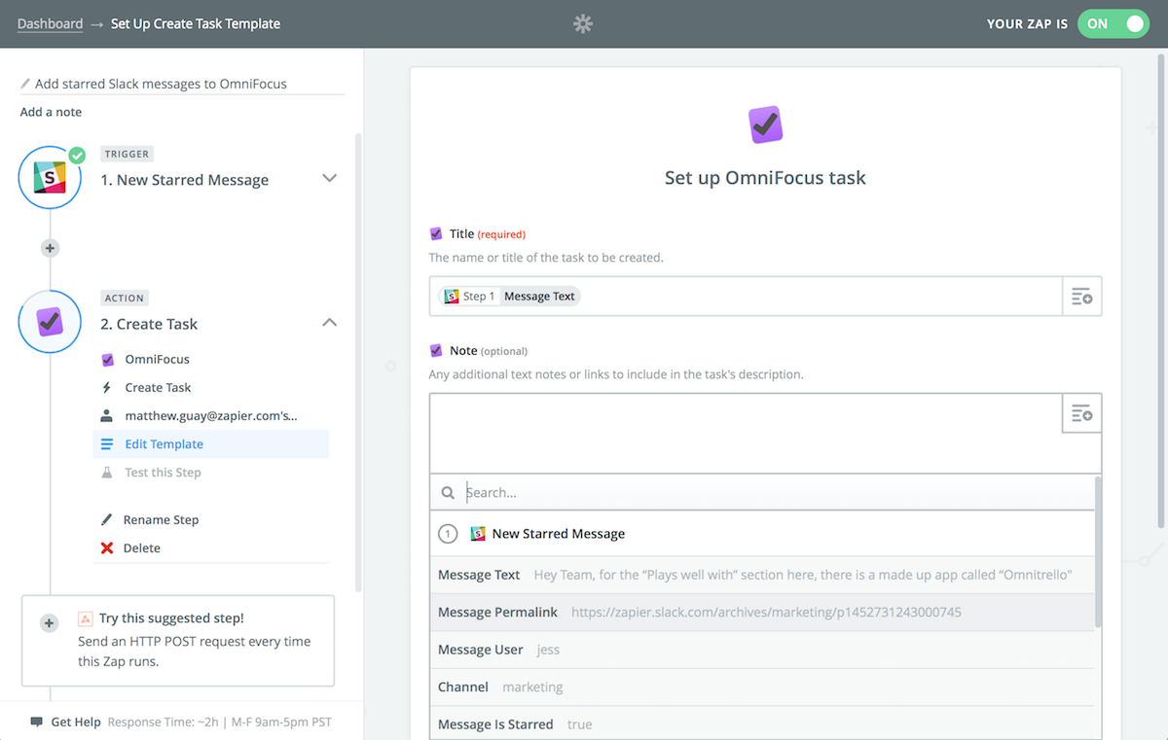This screenshot has width=1168, height=740.
Task: Click the webhook icon in suggested step
Action: pos(86,618)
